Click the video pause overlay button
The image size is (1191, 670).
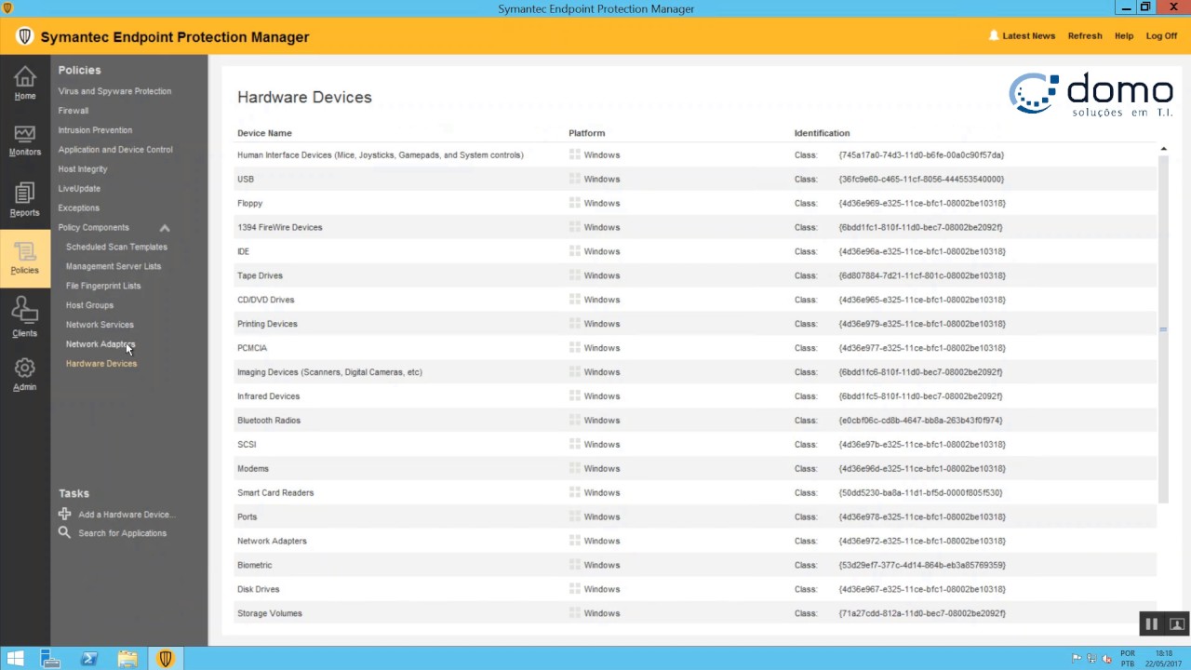[x=1151, y=624]
